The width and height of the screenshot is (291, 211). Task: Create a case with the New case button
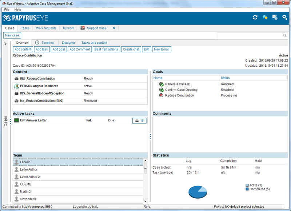pyautogui.click(x=12, y=35)
